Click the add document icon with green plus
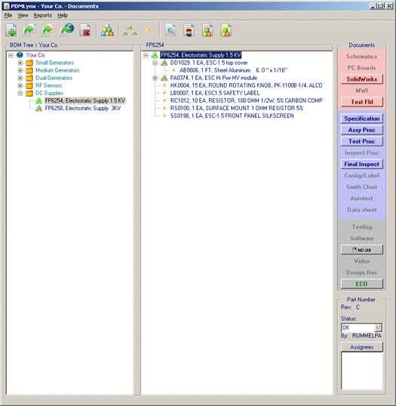The width and height of the screenshot is (396, 406). [x=11, y=30]
